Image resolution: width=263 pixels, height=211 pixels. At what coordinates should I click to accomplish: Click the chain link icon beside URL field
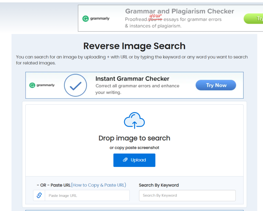[x=39, y=195]
